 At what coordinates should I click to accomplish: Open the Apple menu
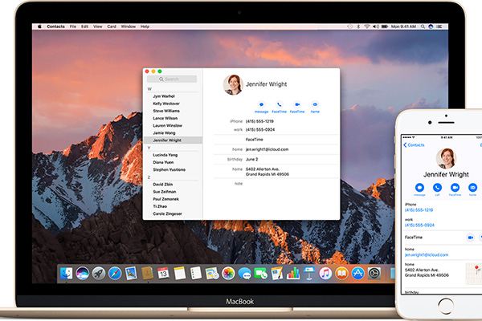39,26
